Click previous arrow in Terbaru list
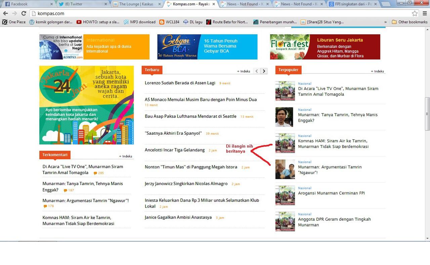 coord(257,71)
